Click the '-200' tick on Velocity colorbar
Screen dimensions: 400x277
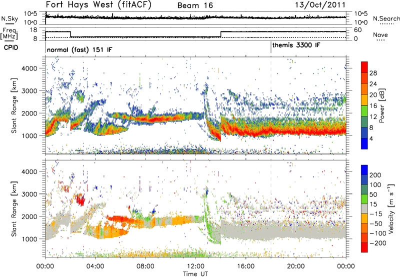(x=378, y=243)
